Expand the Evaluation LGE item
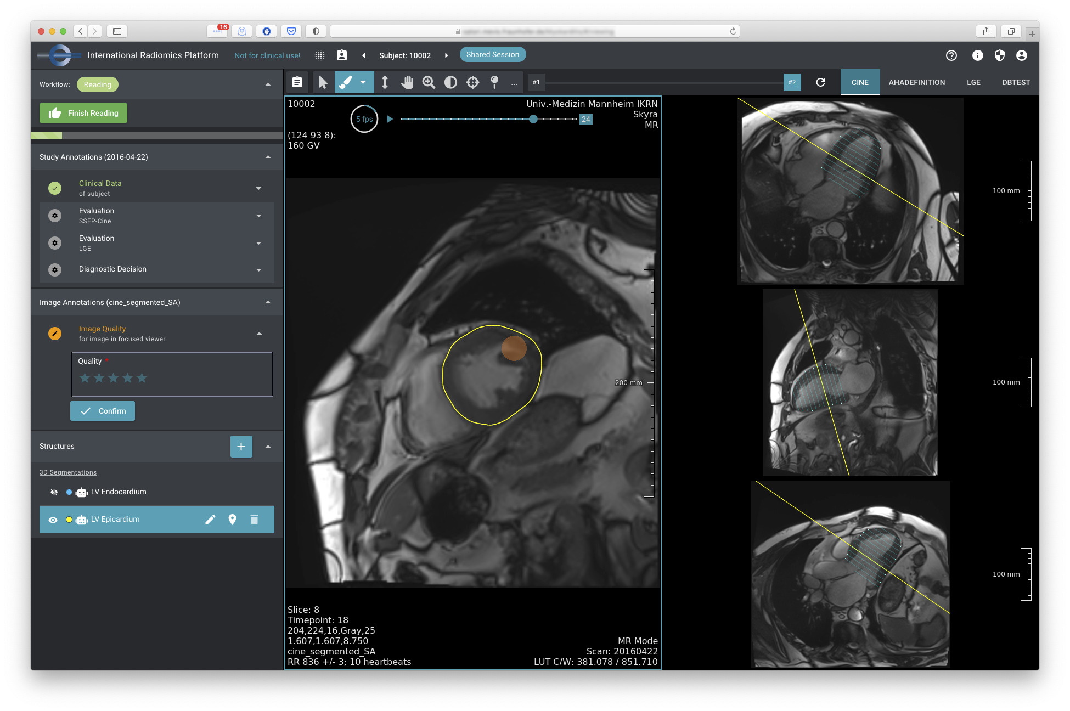Image resolution: width=1070 pixels, height=711 pixels. (258, 244)
